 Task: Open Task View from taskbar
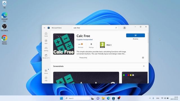pyautogui.click(x=93, y=98)
